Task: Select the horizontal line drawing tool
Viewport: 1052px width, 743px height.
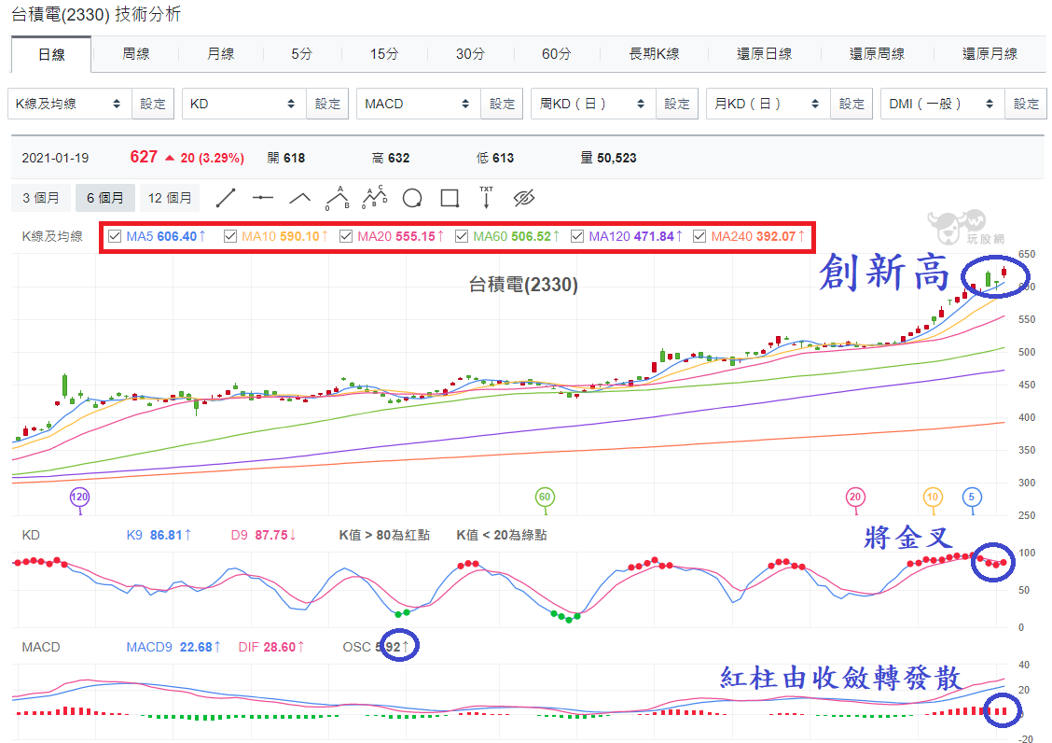Action: click(x=262, y=198)
